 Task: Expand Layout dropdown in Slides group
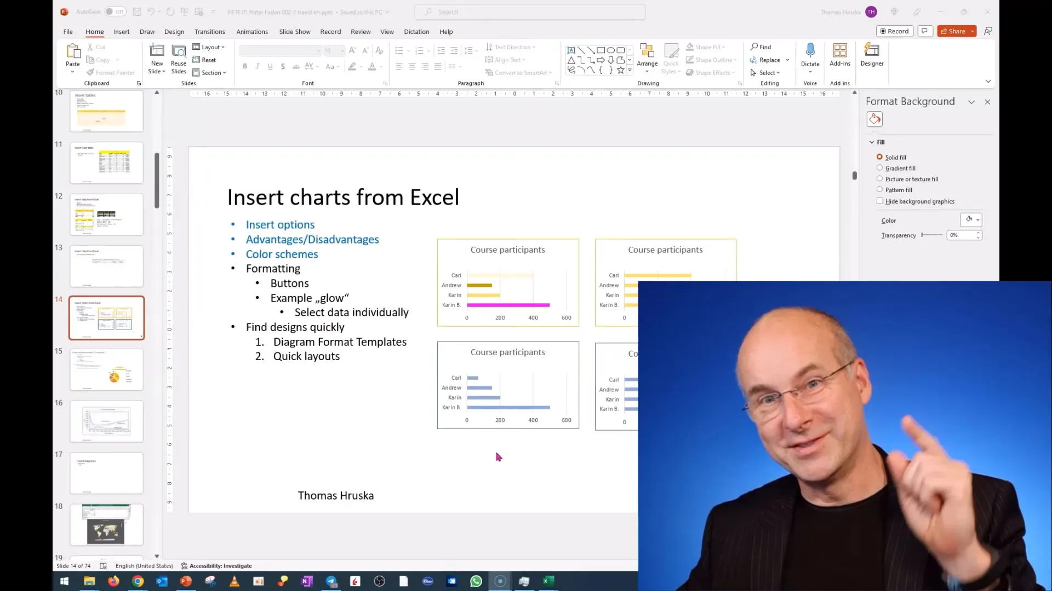coord(209,47)
